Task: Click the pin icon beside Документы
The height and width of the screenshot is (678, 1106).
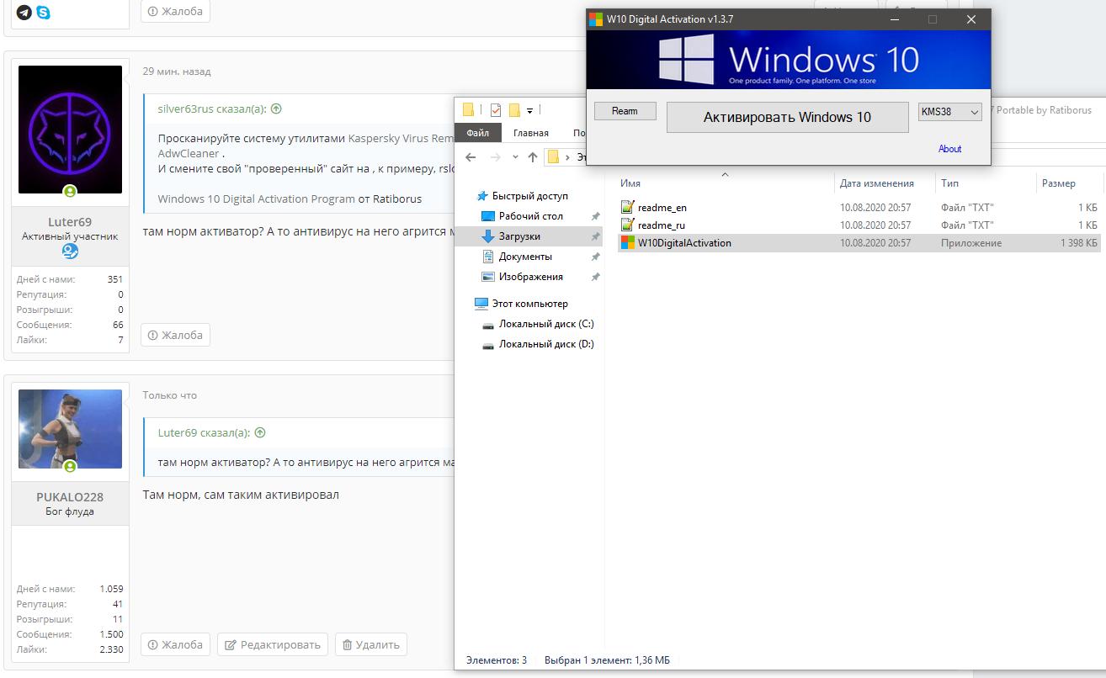Action: [x=595, y=257]
